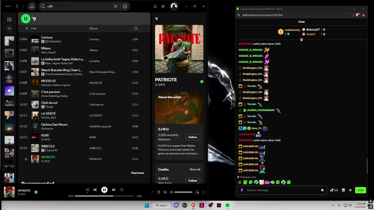Focus the Send a message field
Image resolution: width=374 pixels, height=210 pixels.
tap(282, 190)
